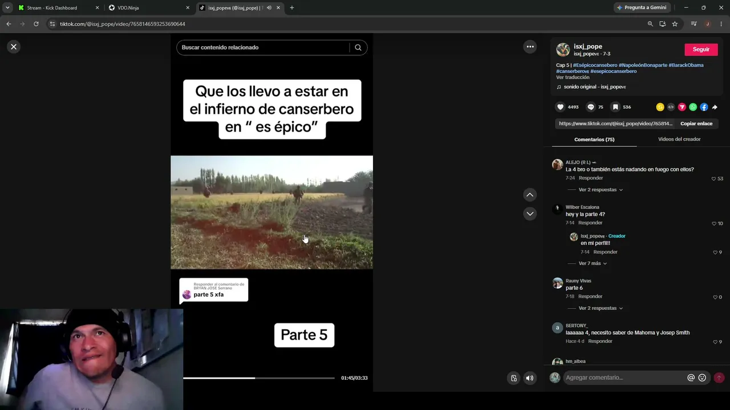Close the TikTok video viewer

coord(14,47)
